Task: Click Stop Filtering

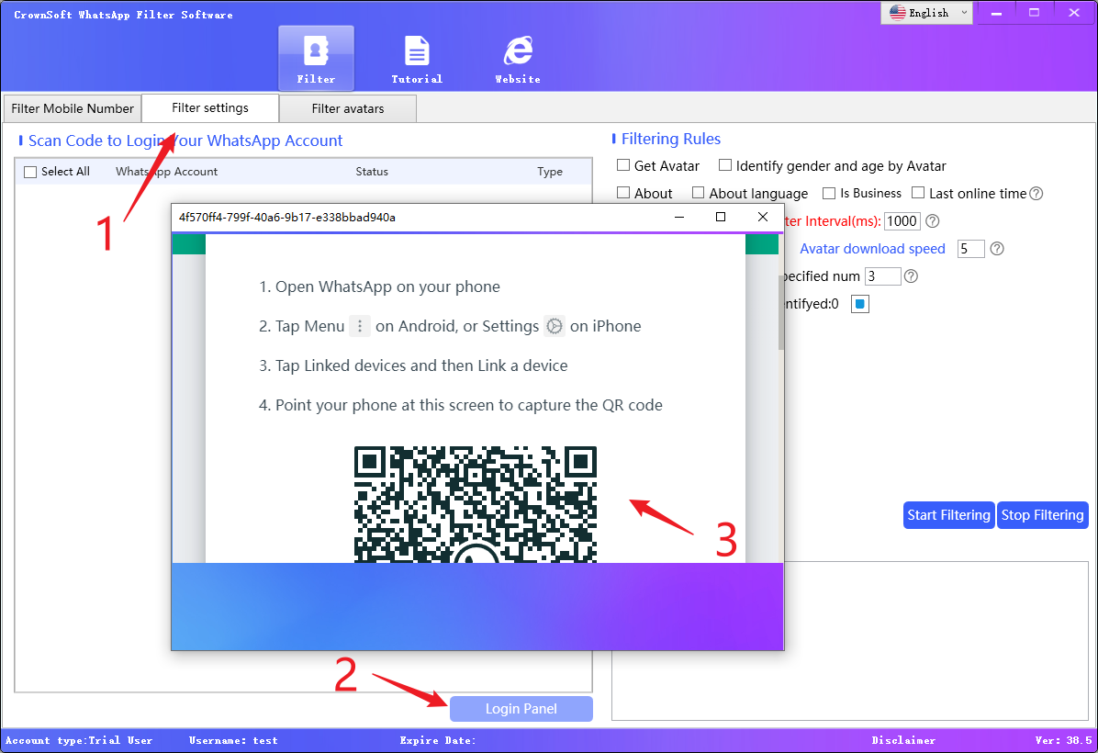Action: (x=1043, y=515)
